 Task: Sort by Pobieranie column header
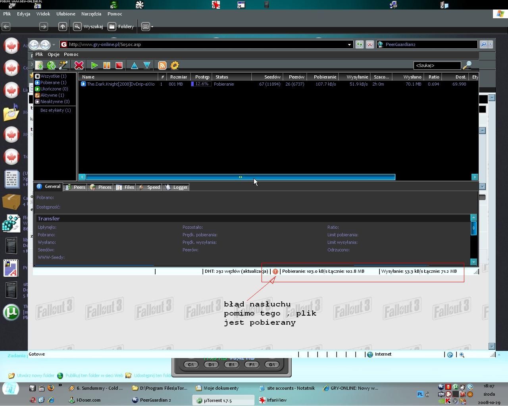(323, 77)
